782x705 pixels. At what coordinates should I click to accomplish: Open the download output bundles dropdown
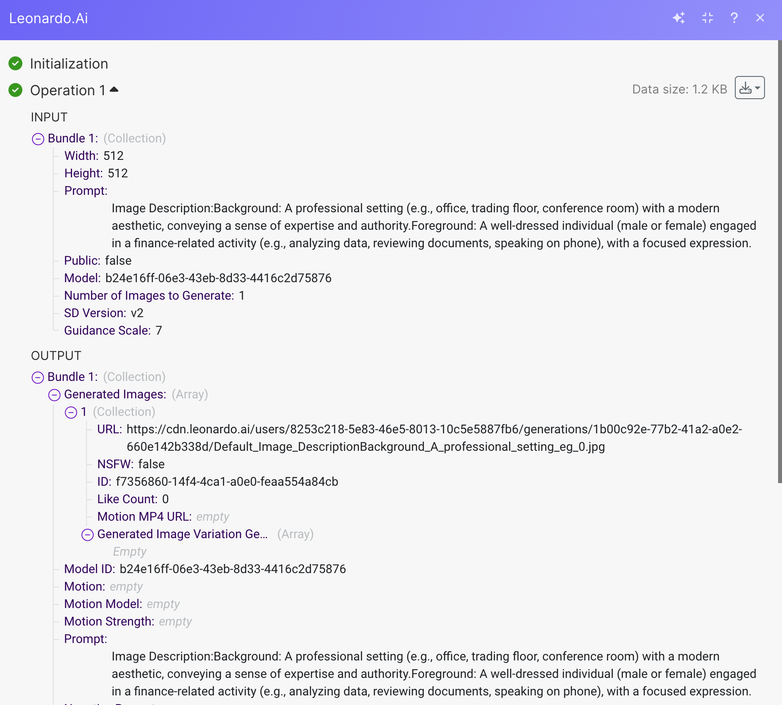coord(749,88)
